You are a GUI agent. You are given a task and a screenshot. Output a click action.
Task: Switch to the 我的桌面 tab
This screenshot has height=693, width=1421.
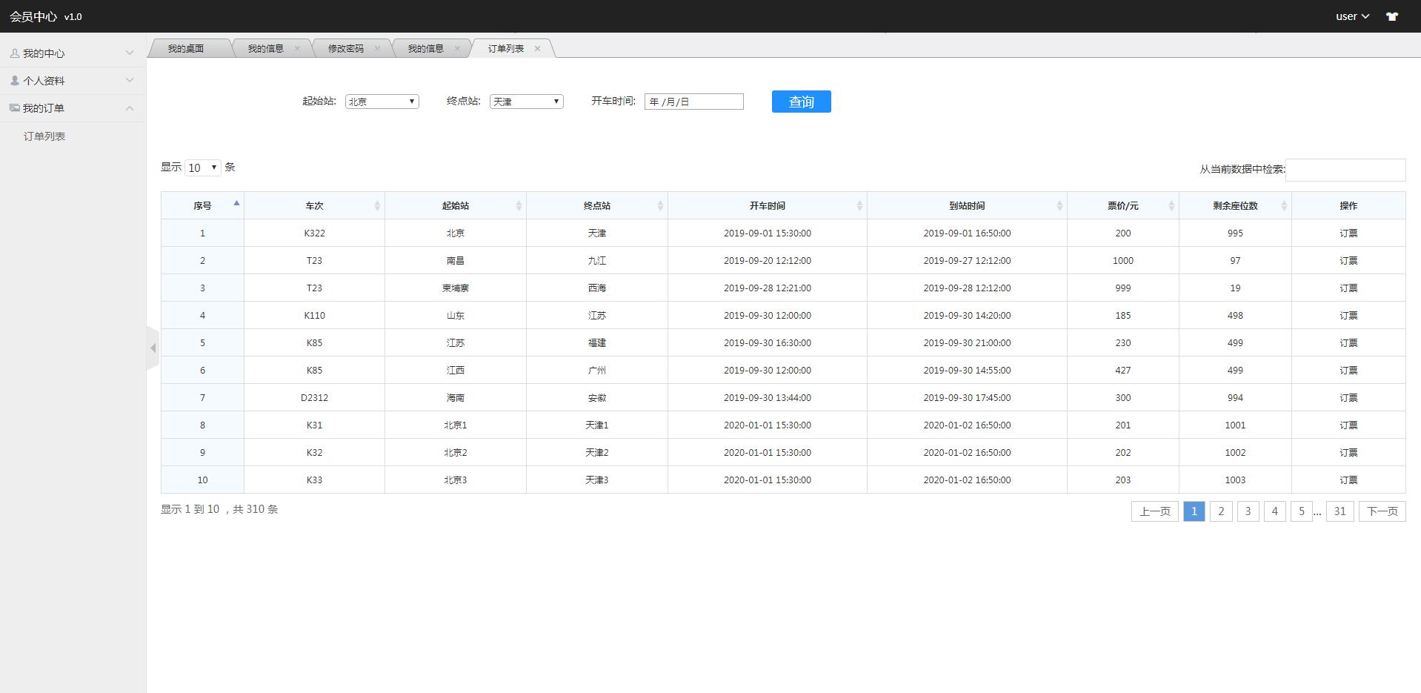(x=185, y=49)
